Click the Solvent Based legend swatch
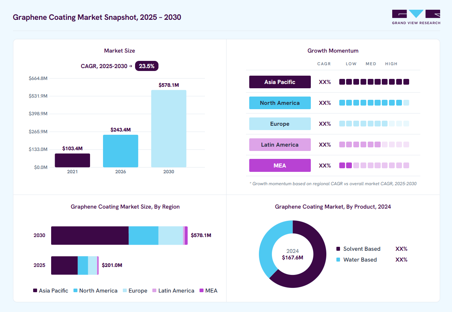This screenshot has width=452, height=312. pos(338,249)
